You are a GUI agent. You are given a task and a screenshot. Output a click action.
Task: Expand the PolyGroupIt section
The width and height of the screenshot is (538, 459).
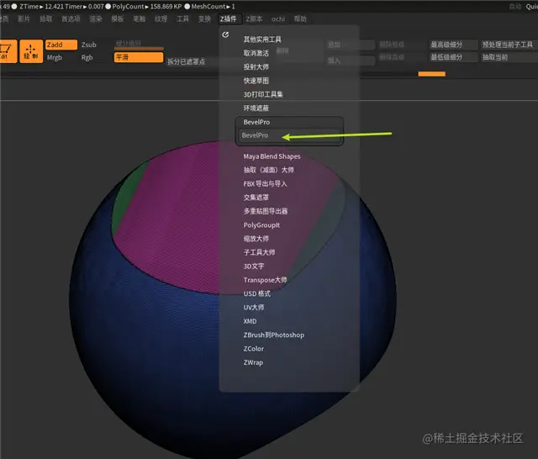coord(261,225)
